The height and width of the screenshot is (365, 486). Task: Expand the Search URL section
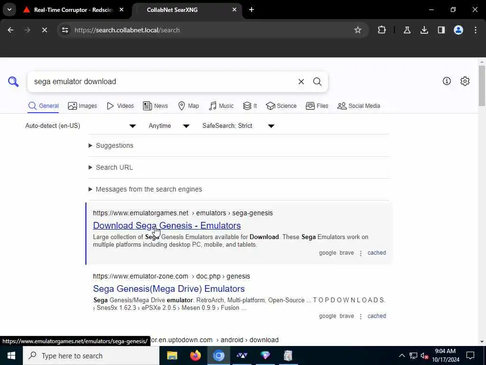pos(111,167)
